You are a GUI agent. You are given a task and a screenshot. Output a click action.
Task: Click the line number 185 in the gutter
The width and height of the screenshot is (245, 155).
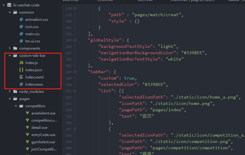point(68,53)
